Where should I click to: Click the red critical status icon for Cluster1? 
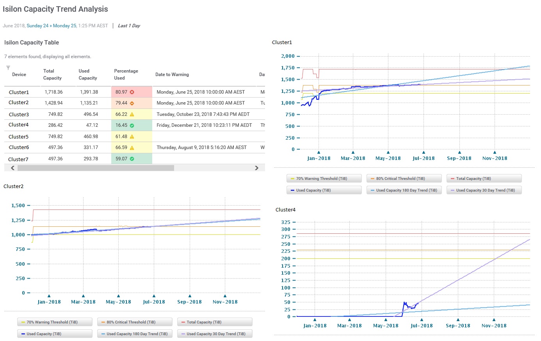(x=132, y=92)
